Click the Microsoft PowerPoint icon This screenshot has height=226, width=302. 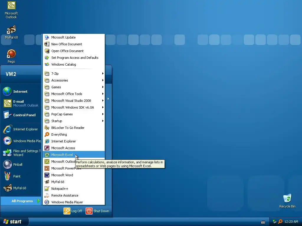pos(47,168)
